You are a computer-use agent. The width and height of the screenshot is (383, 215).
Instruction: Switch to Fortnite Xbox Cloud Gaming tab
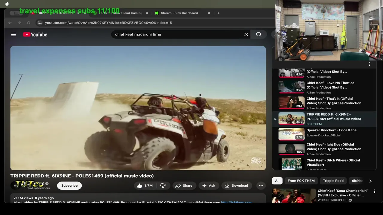coord(120,13)
